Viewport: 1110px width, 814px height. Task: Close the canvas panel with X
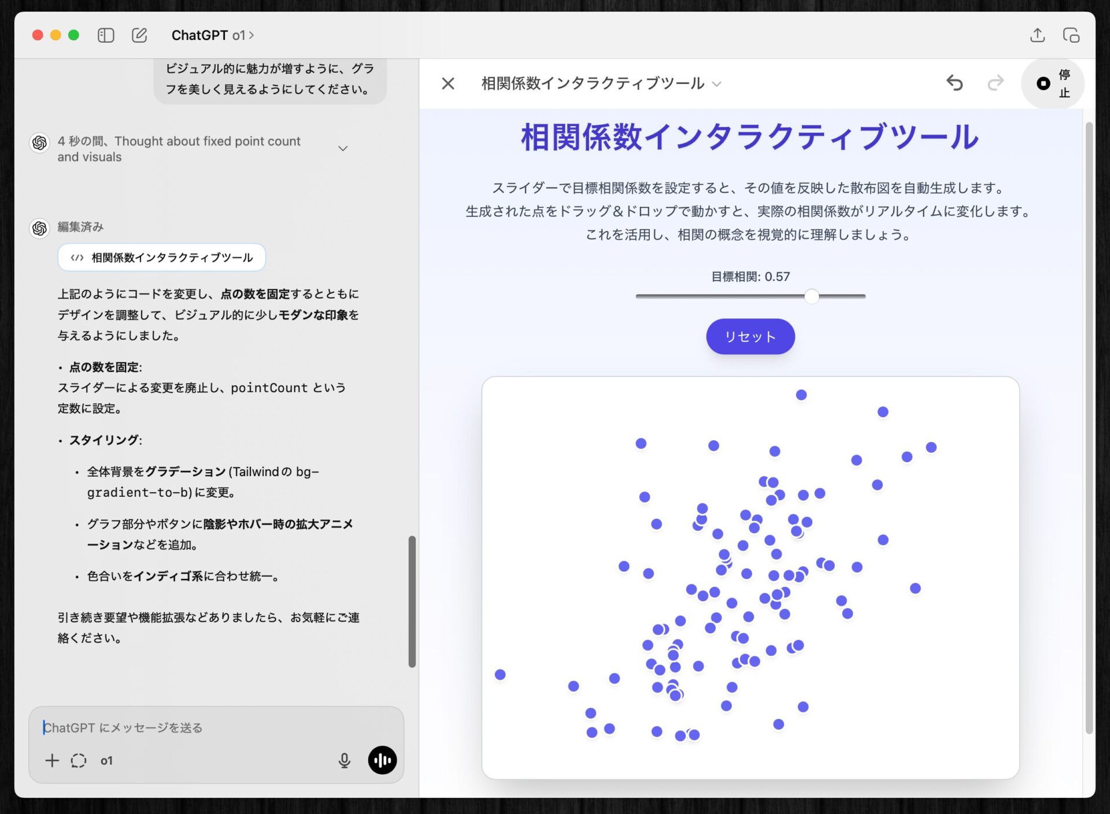tap(448, 83)
